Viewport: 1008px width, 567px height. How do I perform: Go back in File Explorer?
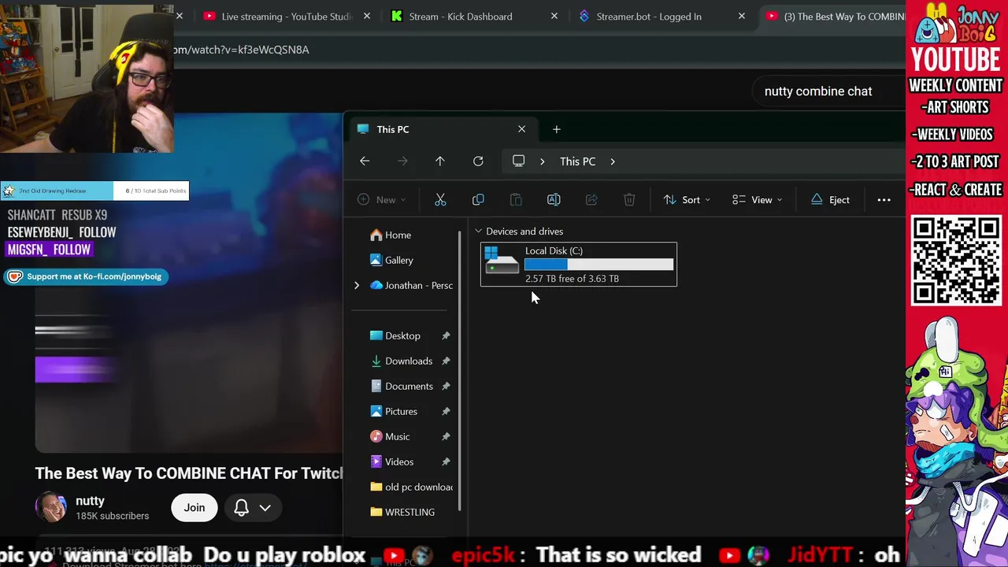pyautogui.click(x=365, y=161)
